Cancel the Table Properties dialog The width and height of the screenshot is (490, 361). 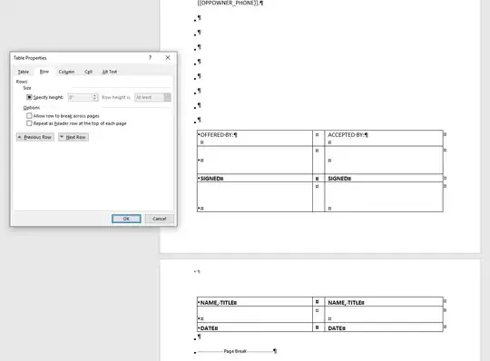tap(160, 219)
